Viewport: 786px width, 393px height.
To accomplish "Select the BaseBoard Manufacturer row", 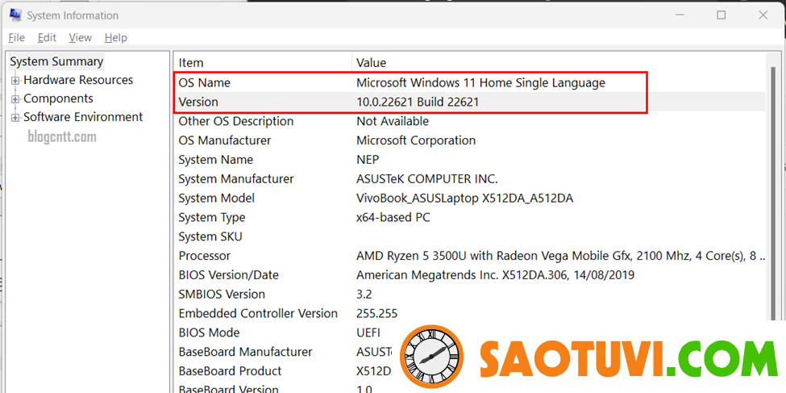I will coord(246,352).
